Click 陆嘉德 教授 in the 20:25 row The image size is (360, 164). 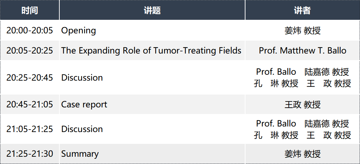(x=327, y=72)
